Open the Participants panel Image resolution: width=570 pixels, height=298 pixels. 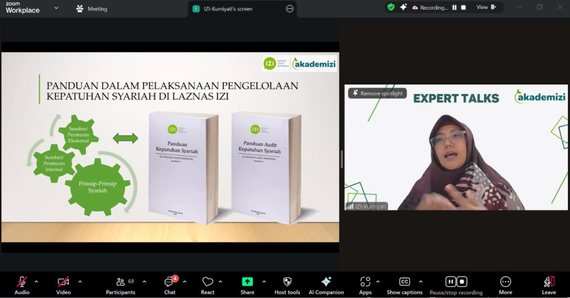pyautogui.click(x=120, y=282)
